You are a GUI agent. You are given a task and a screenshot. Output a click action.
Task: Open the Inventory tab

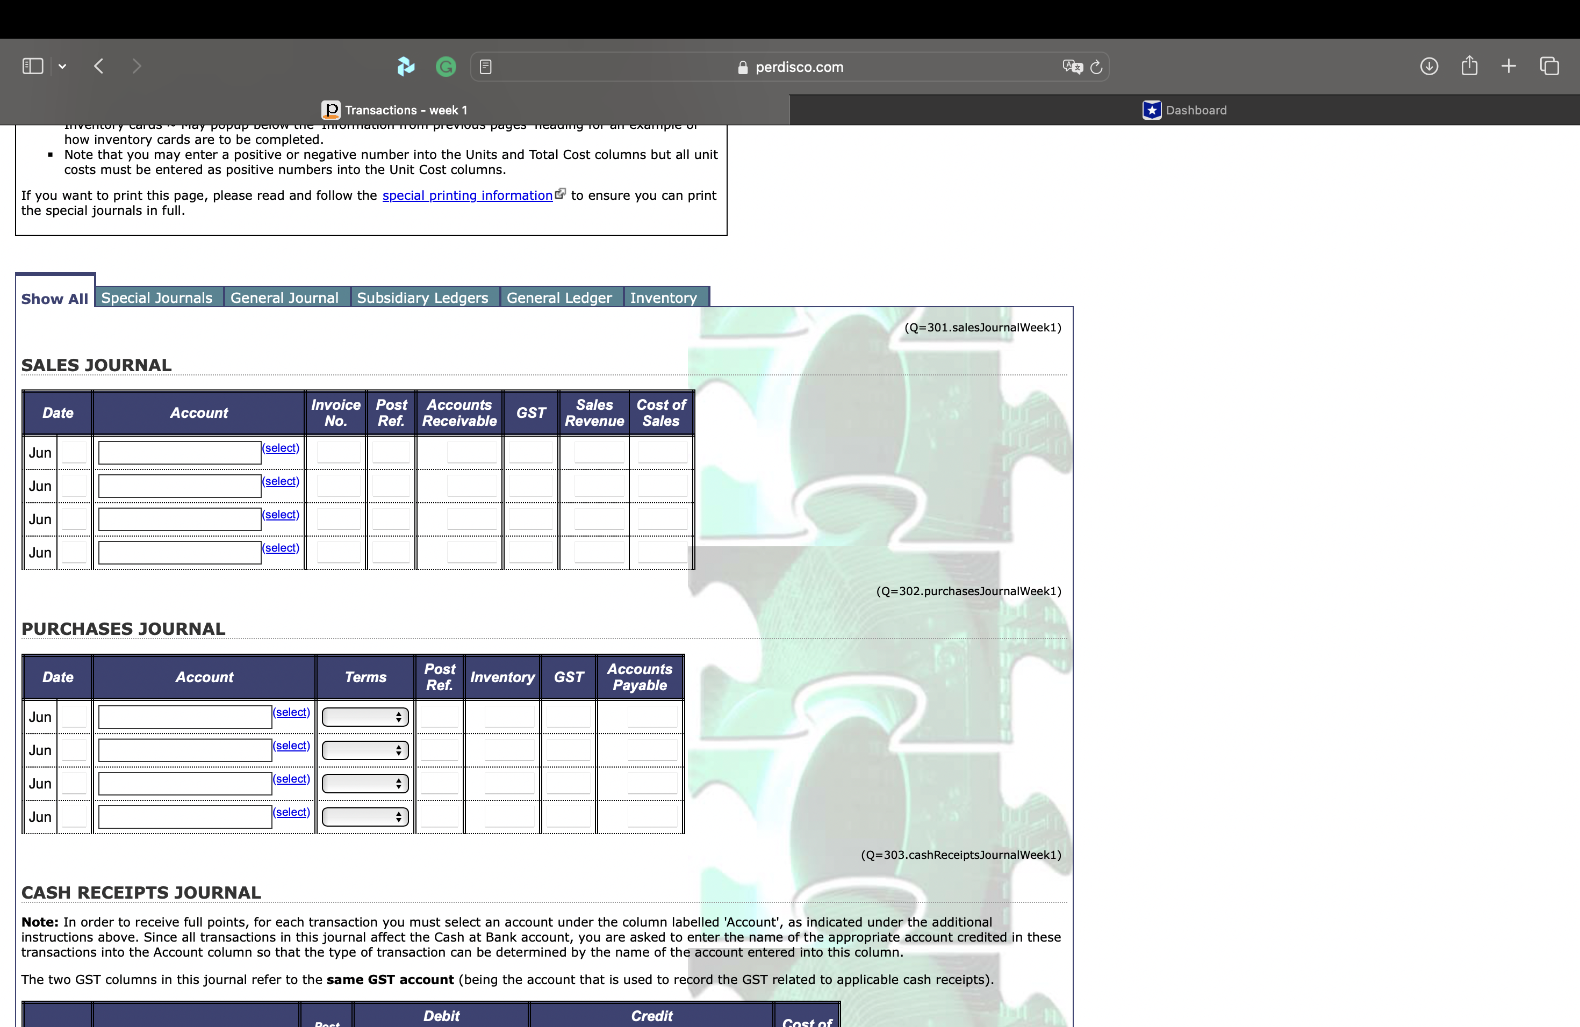point(665,297)
